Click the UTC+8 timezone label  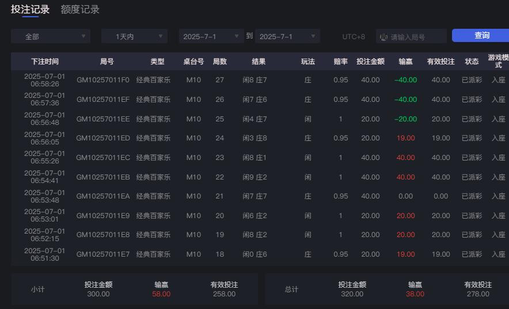tap(354, 36)
